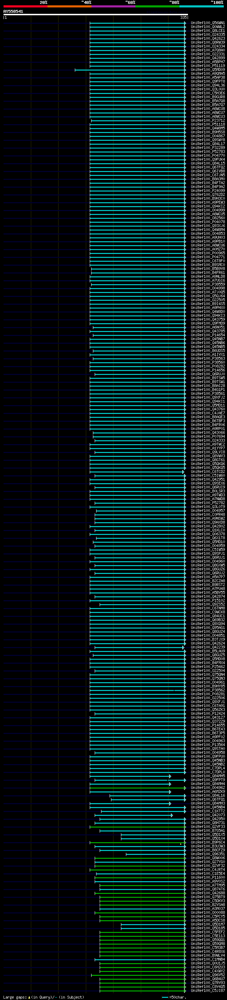Select hit label UniRef100_B0LSR3
Image resolution: width=227 pixels, height=1000 pixels.
pyautogui.click(x=208, y=491)
